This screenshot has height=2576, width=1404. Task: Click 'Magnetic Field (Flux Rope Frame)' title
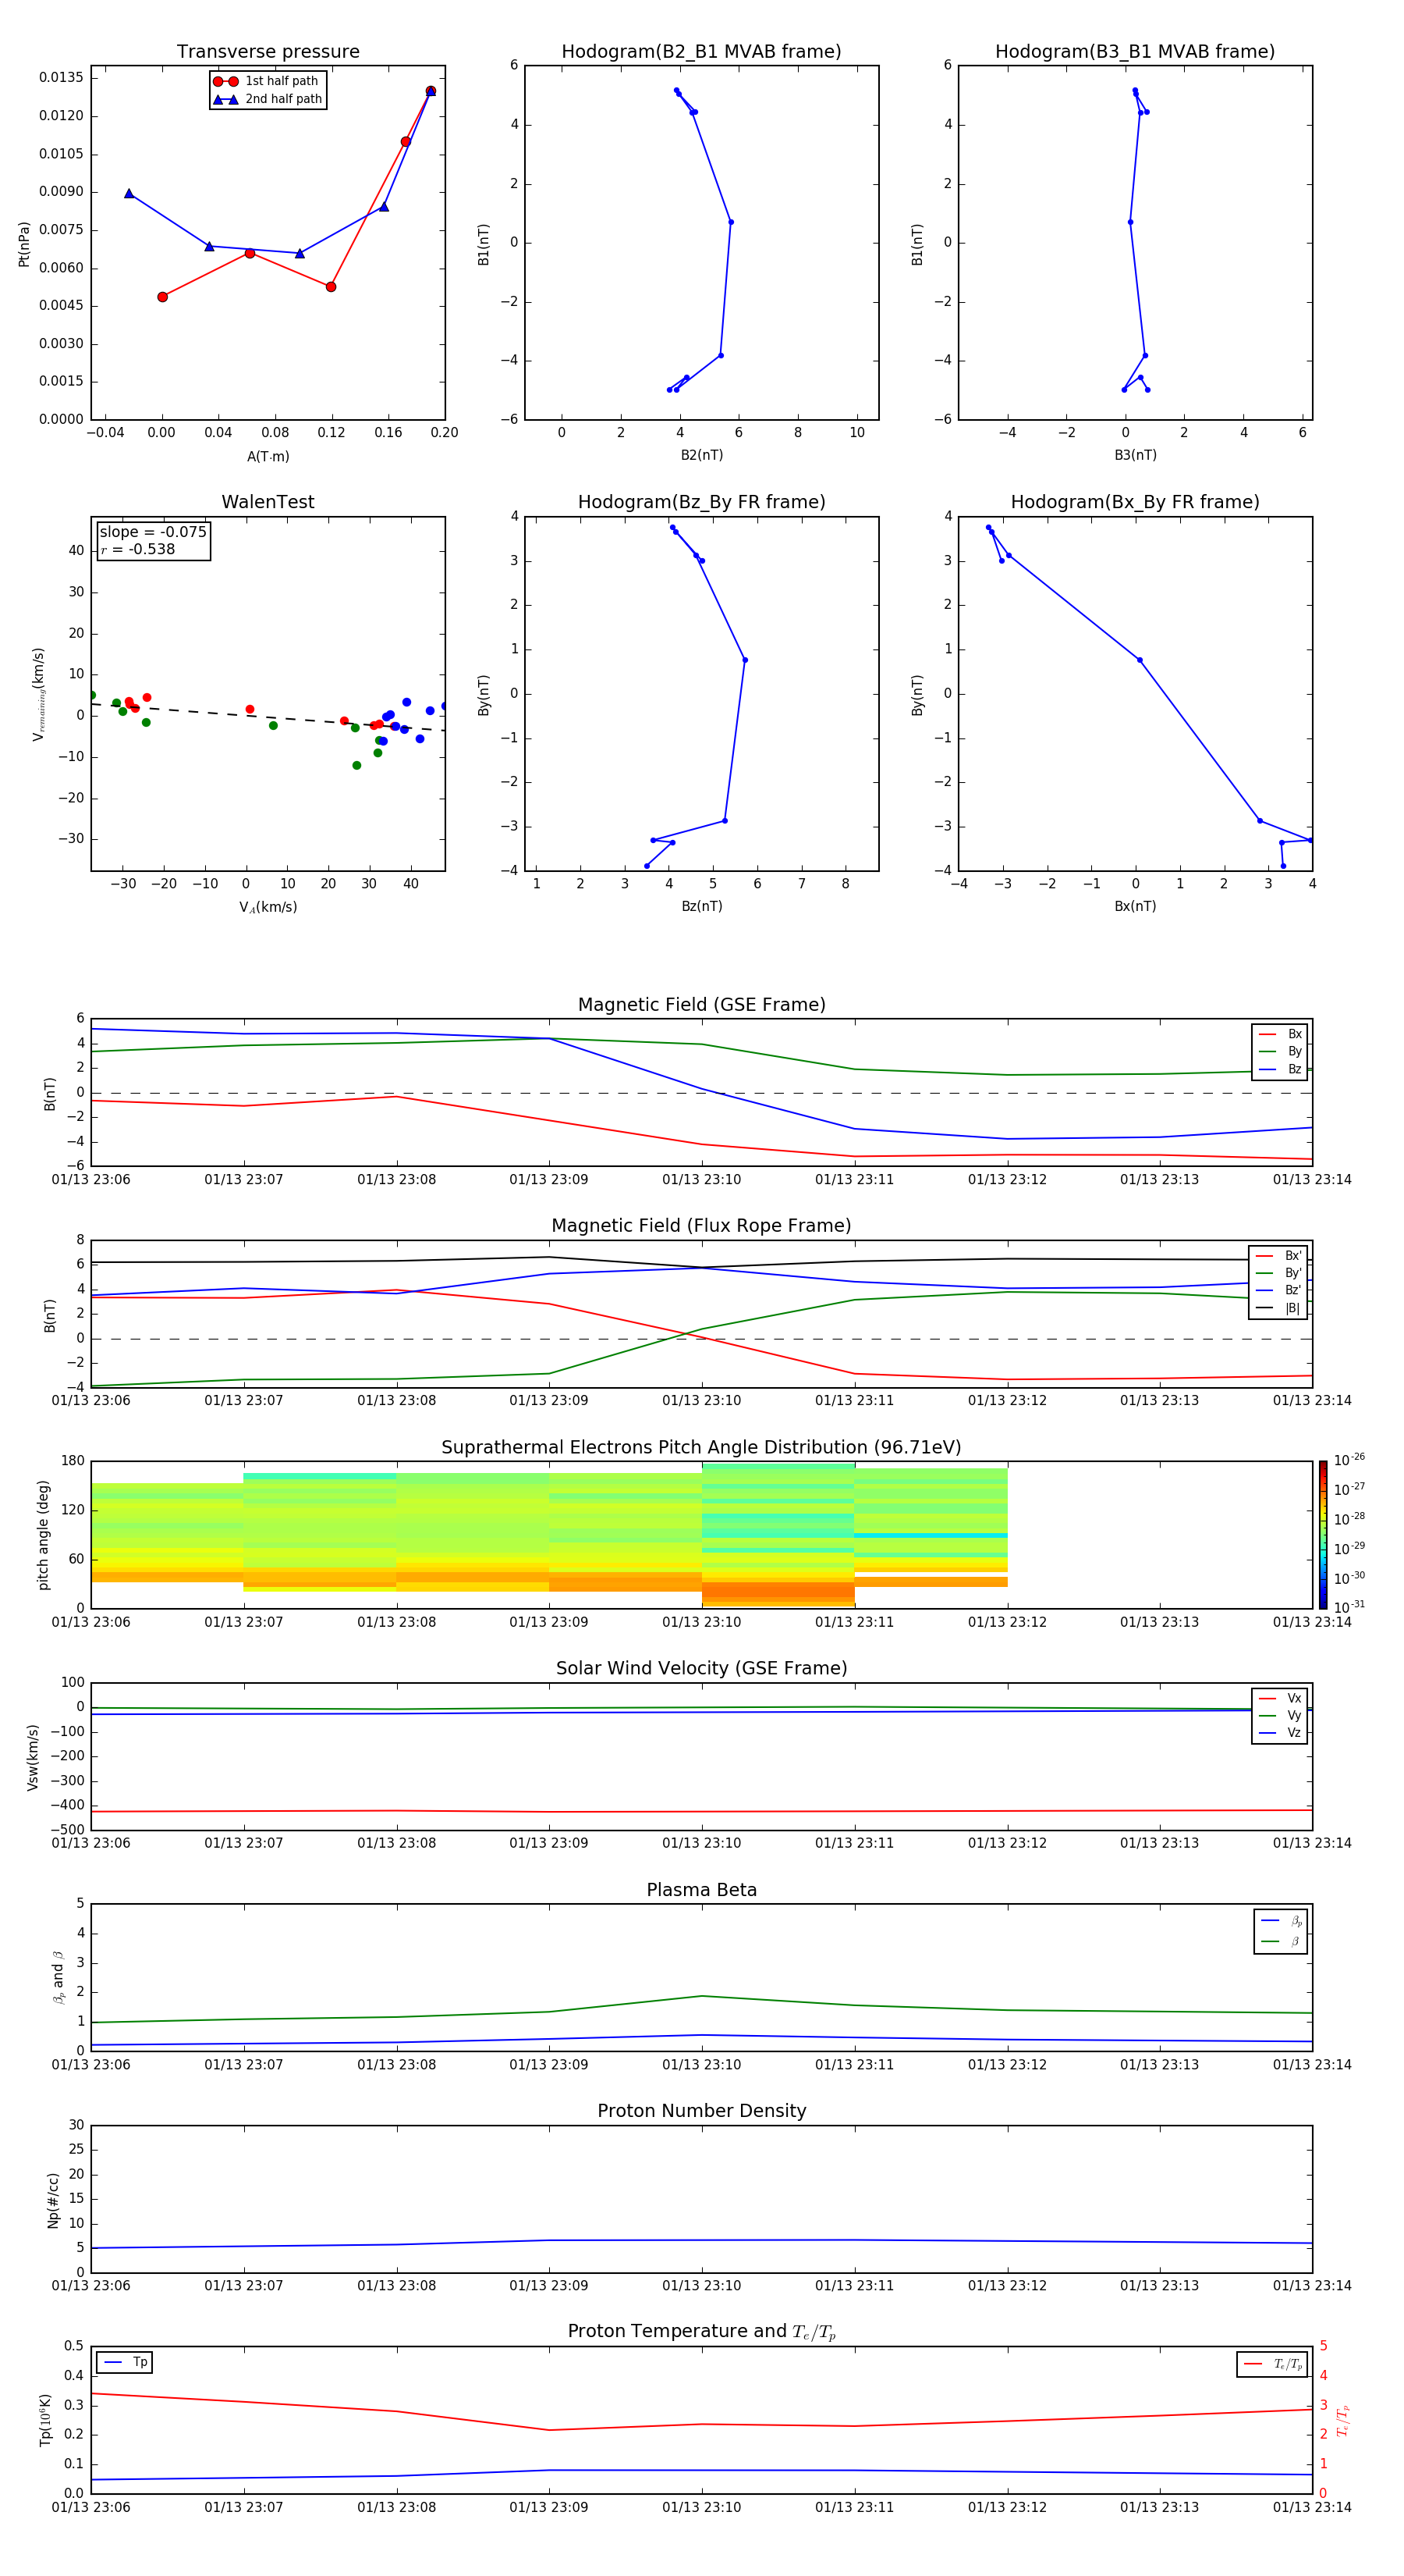(x=700, y=1226)
